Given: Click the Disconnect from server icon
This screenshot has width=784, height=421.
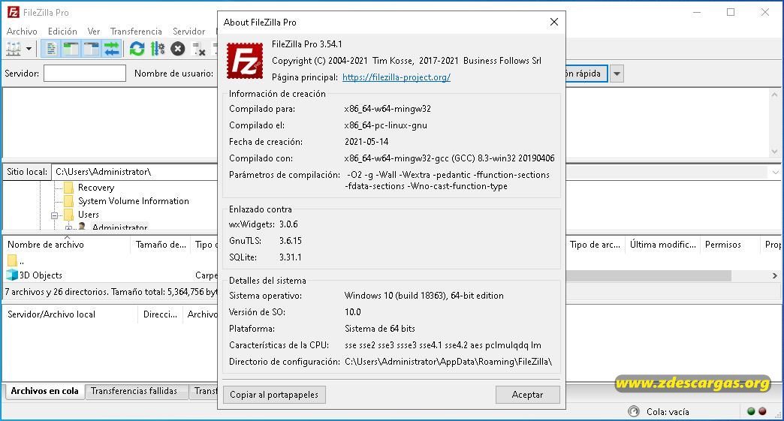Looking at the screenshot, I should coord(198,49).
